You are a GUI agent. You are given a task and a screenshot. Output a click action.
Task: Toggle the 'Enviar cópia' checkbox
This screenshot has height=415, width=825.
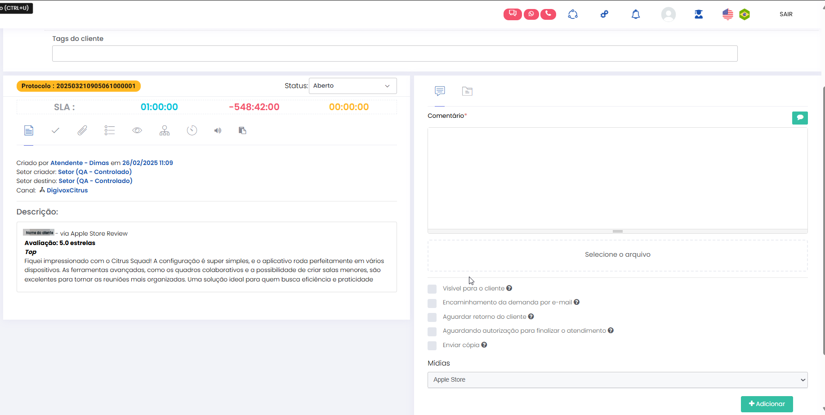[x=432, y=346]
